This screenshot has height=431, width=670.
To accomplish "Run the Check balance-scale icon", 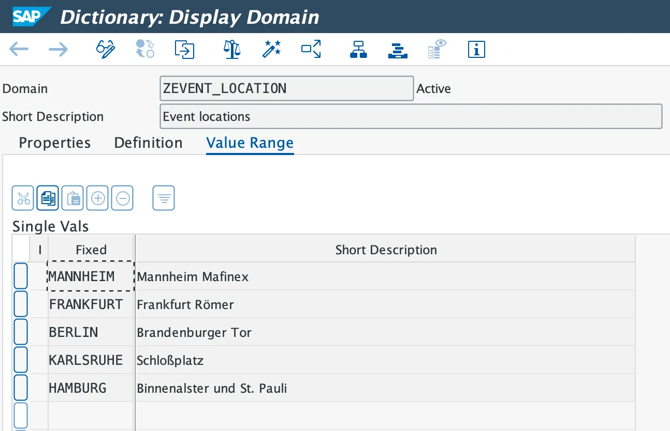I will (x=232, y=50).
